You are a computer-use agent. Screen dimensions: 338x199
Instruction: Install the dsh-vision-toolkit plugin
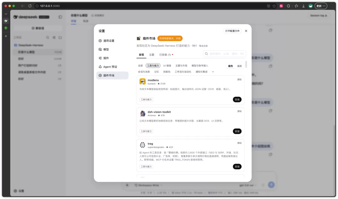(x=237, y=131)
